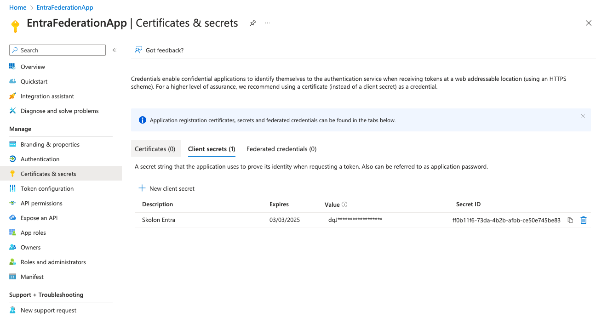Open the more options ellipsis menu

point(268,23)
